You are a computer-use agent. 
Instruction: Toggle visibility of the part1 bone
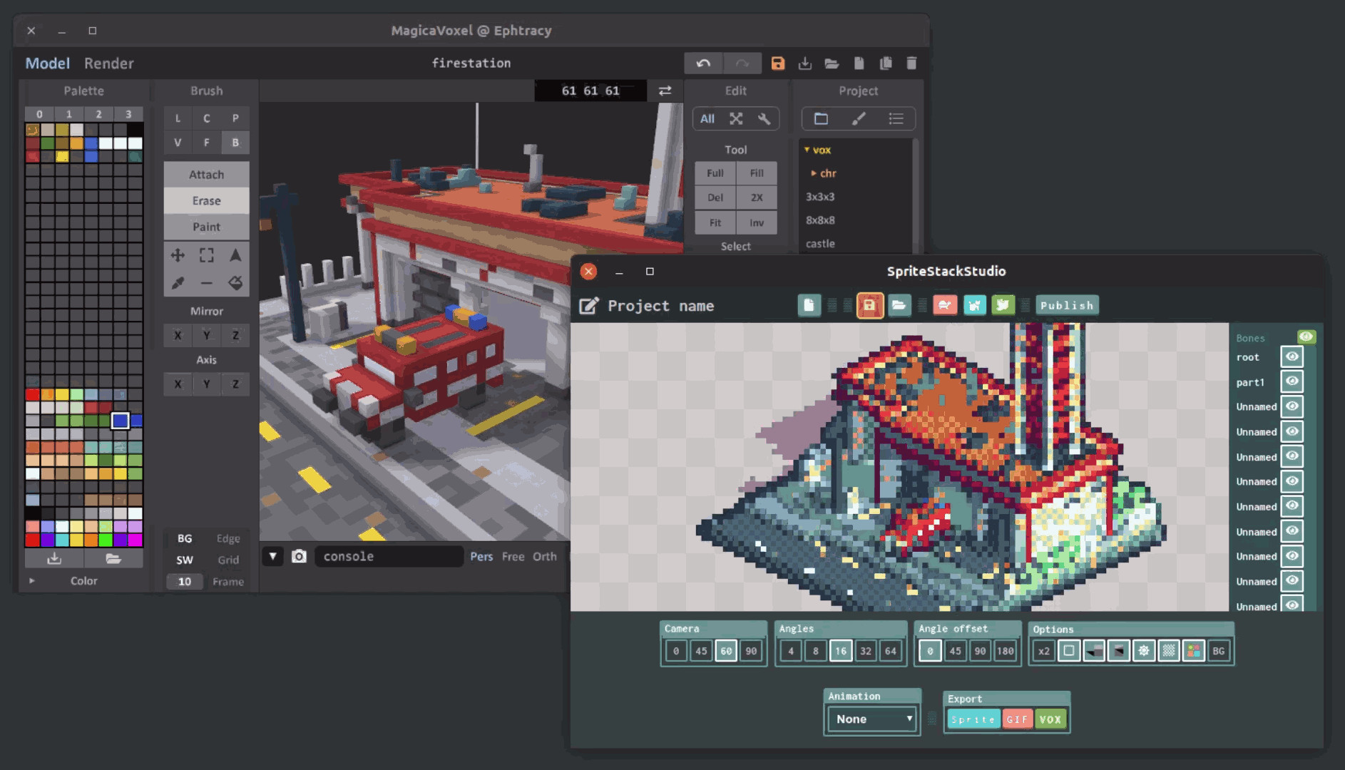click(x=1292, y=381)
